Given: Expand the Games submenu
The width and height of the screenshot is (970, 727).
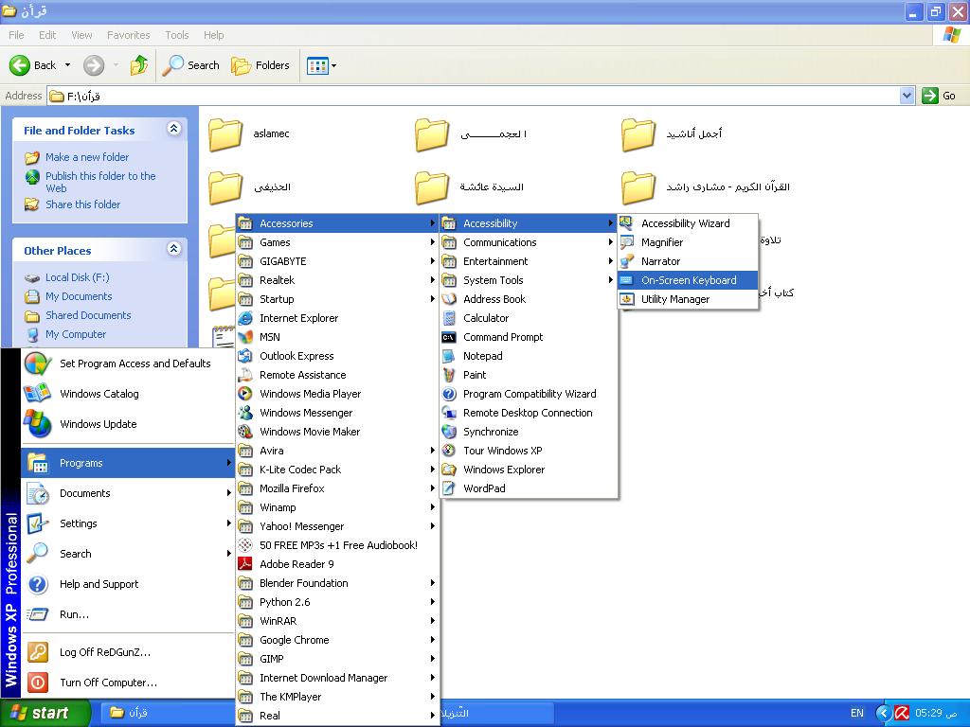Looking at the screenshot, I should point(338,242).
